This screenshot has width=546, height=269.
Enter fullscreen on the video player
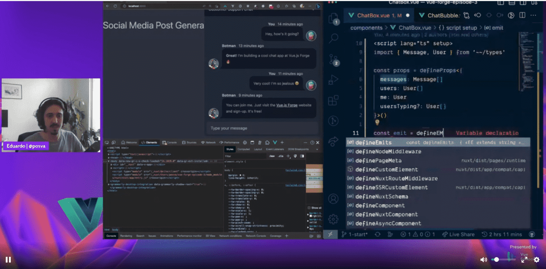point(524,259)
